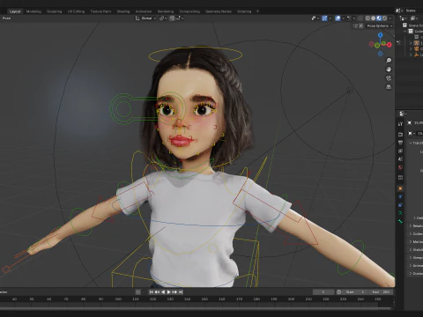423x317 pixels.
Task: Toggle bone X-ray display icon
Action: (x=349, y=18)
